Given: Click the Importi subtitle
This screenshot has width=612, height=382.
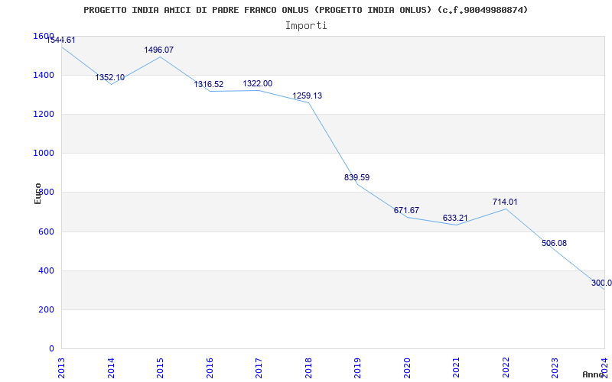Looking at the screenshot, I should pyautogui.click(x=306, y=26).
